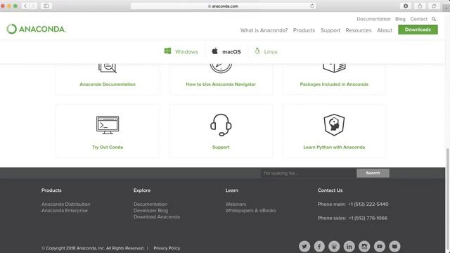Click the Learn Python shield icon
The width and height of the screenshot is (450, 253).
point(334,124)
